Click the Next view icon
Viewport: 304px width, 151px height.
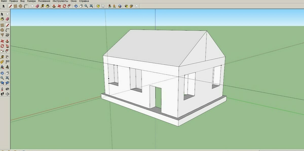pyautogui.click(x=7, y=83)
